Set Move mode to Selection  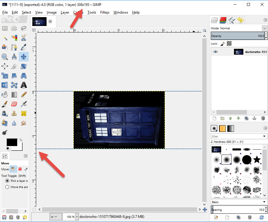click(x=20, y=169)
